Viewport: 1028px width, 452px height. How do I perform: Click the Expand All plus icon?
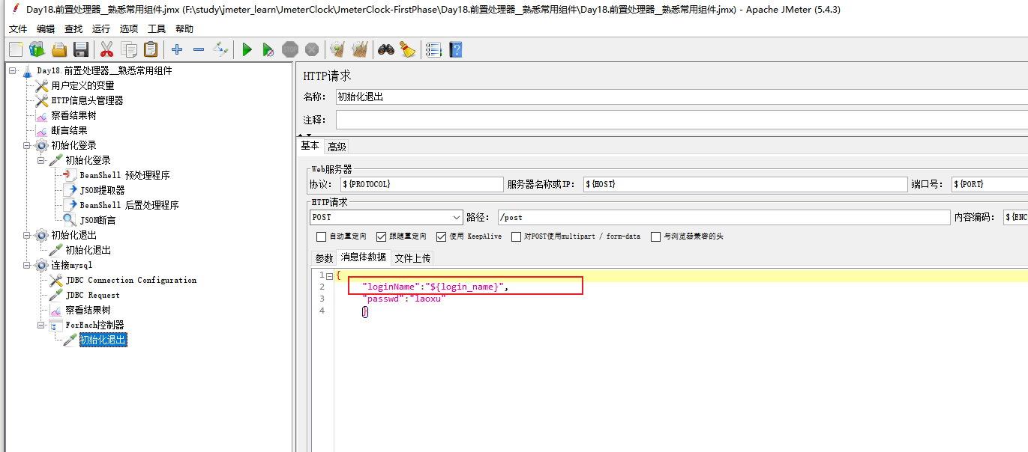pos(177,49)
